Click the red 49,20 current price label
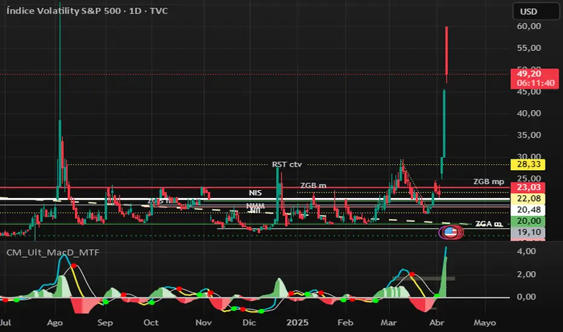The image size is (563, 332). click(535, 78)
